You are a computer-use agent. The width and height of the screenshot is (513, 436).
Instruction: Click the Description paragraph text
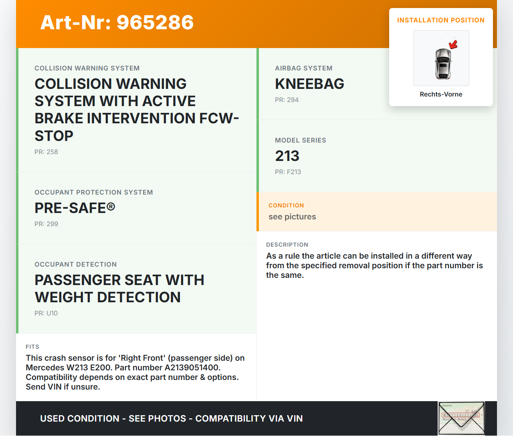click(374, 265)
